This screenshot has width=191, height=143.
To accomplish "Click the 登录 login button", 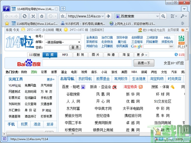I will click(75, 47).
